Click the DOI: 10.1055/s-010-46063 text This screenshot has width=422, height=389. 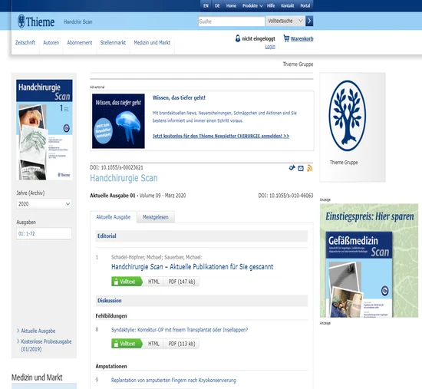click(286, 196)
